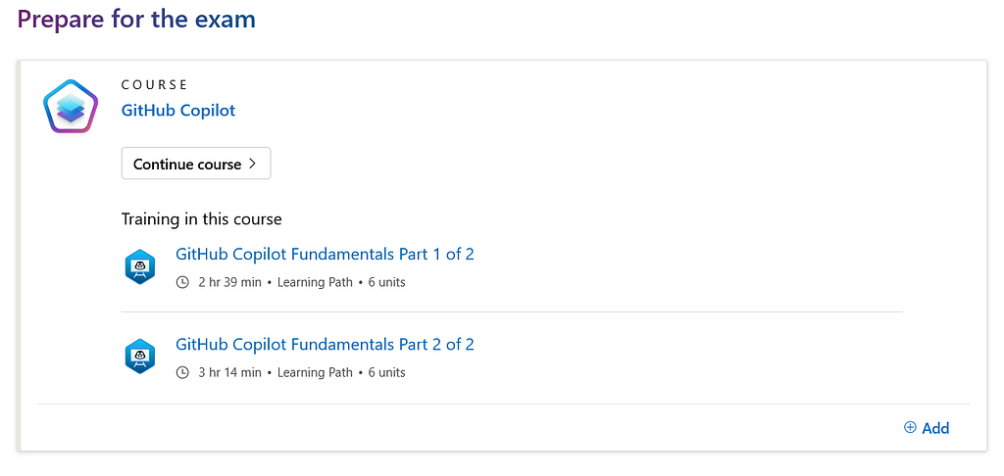Click the GitHub Copilot course badge icon

click(70, 106)
